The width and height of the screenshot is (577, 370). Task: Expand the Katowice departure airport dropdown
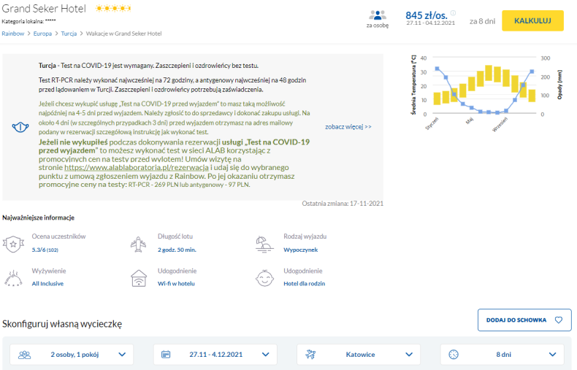[359, 355]
